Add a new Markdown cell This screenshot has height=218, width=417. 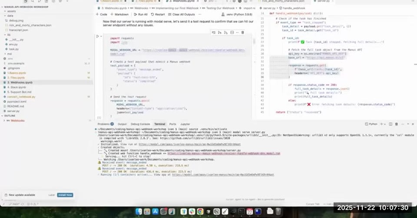point(119,14)
